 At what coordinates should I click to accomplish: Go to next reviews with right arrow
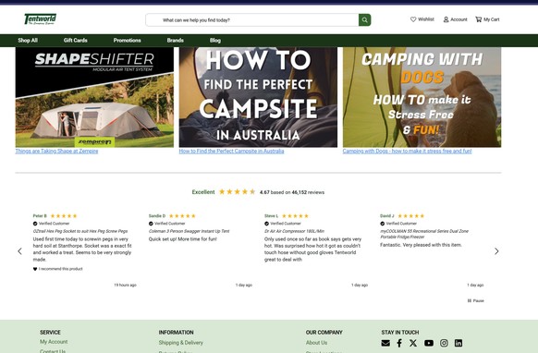pyautogui.click(x=496, y=251)
